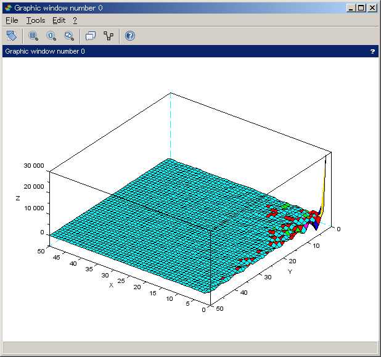Click the 'Graphic window number 0' dock title
The height and width of the screenshot is (357, 381).
(45, 51)
